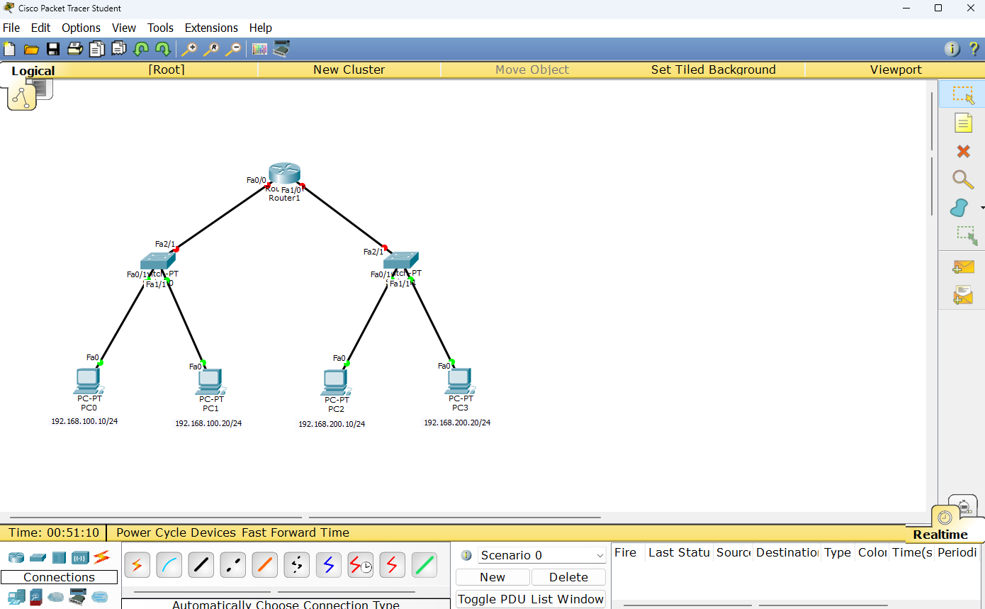
Task: Click the Delete scenario button
Action: click(x=568, y=577)
